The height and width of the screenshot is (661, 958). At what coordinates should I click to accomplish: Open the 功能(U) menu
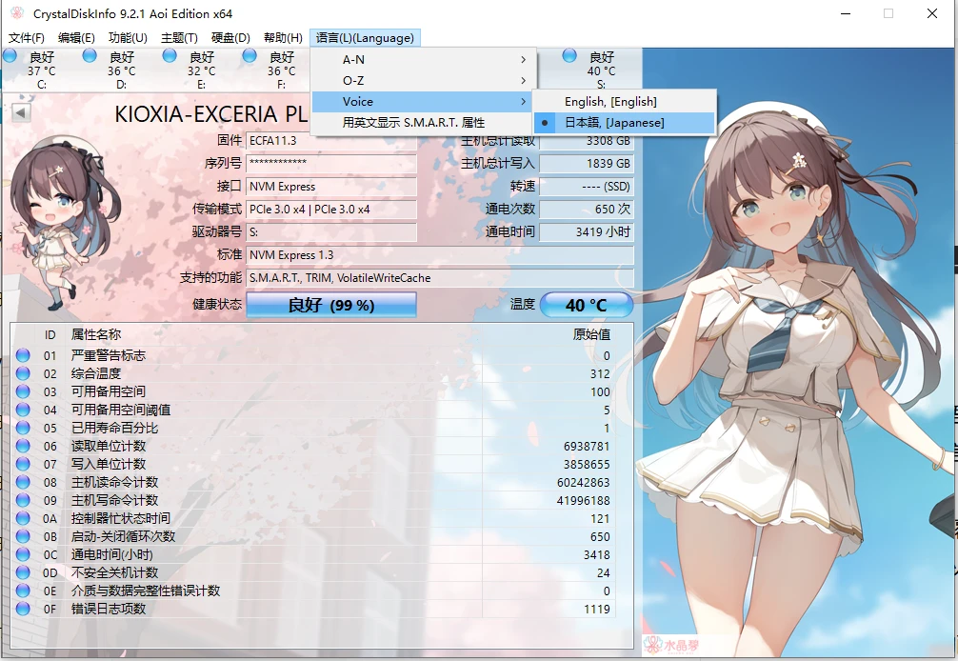pyautogui.click(x=128, y=38)
